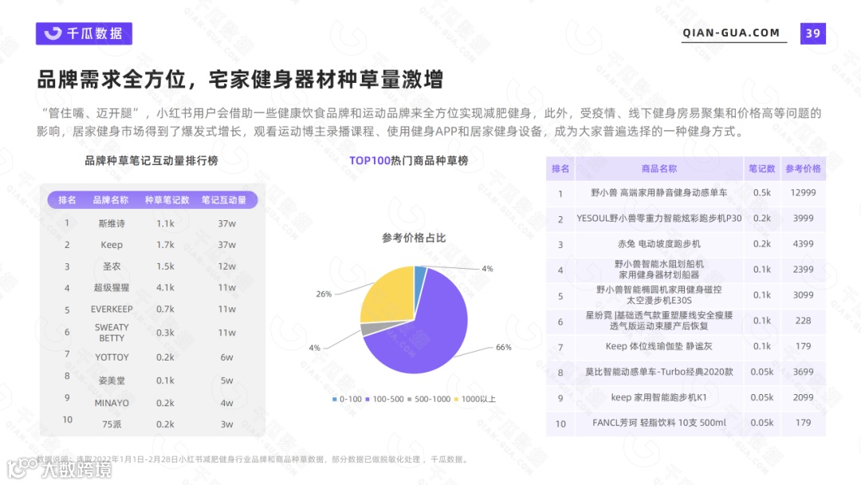861x485 pixels.
Task: Select the 75派 brand cell
Action: (x=112, y=424)
